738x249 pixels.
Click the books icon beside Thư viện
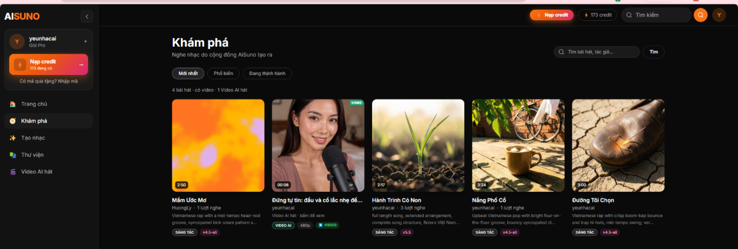[x=13, y=155]
